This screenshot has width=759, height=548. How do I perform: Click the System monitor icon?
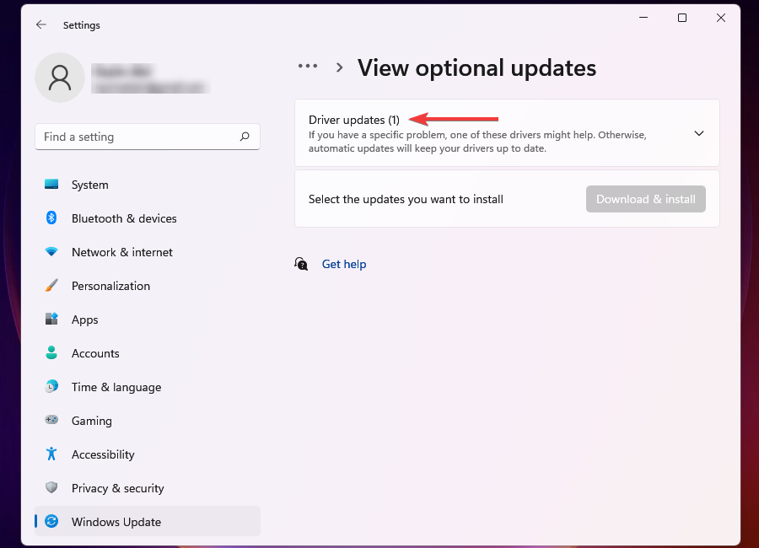[51, 185]
